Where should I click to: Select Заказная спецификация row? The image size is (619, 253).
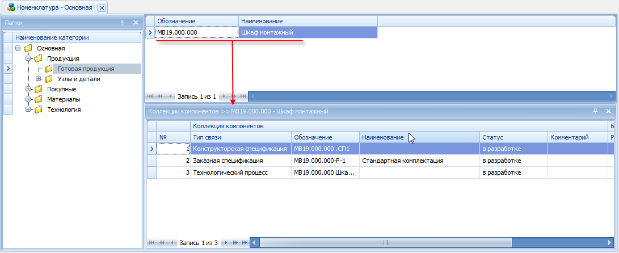[x=241, y=161]
